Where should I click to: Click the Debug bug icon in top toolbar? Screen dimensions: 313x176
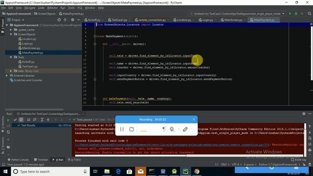click(x=296, y=14)
